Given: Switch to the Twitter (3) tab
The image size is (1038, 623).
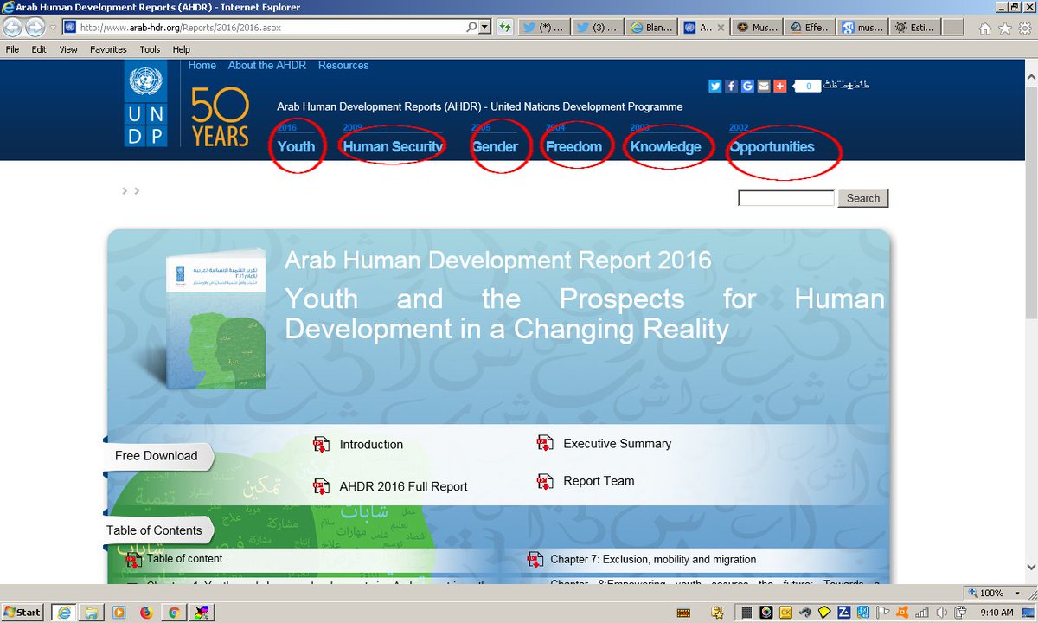Looking at the screenshot, I should coord(596,28).
